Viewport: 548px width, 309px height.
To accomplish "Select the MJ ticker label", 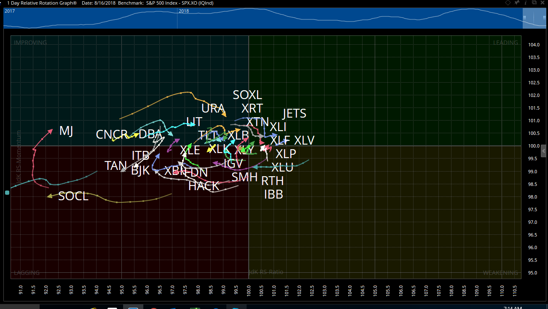I will pyautogui.click(x=66, y=131).
